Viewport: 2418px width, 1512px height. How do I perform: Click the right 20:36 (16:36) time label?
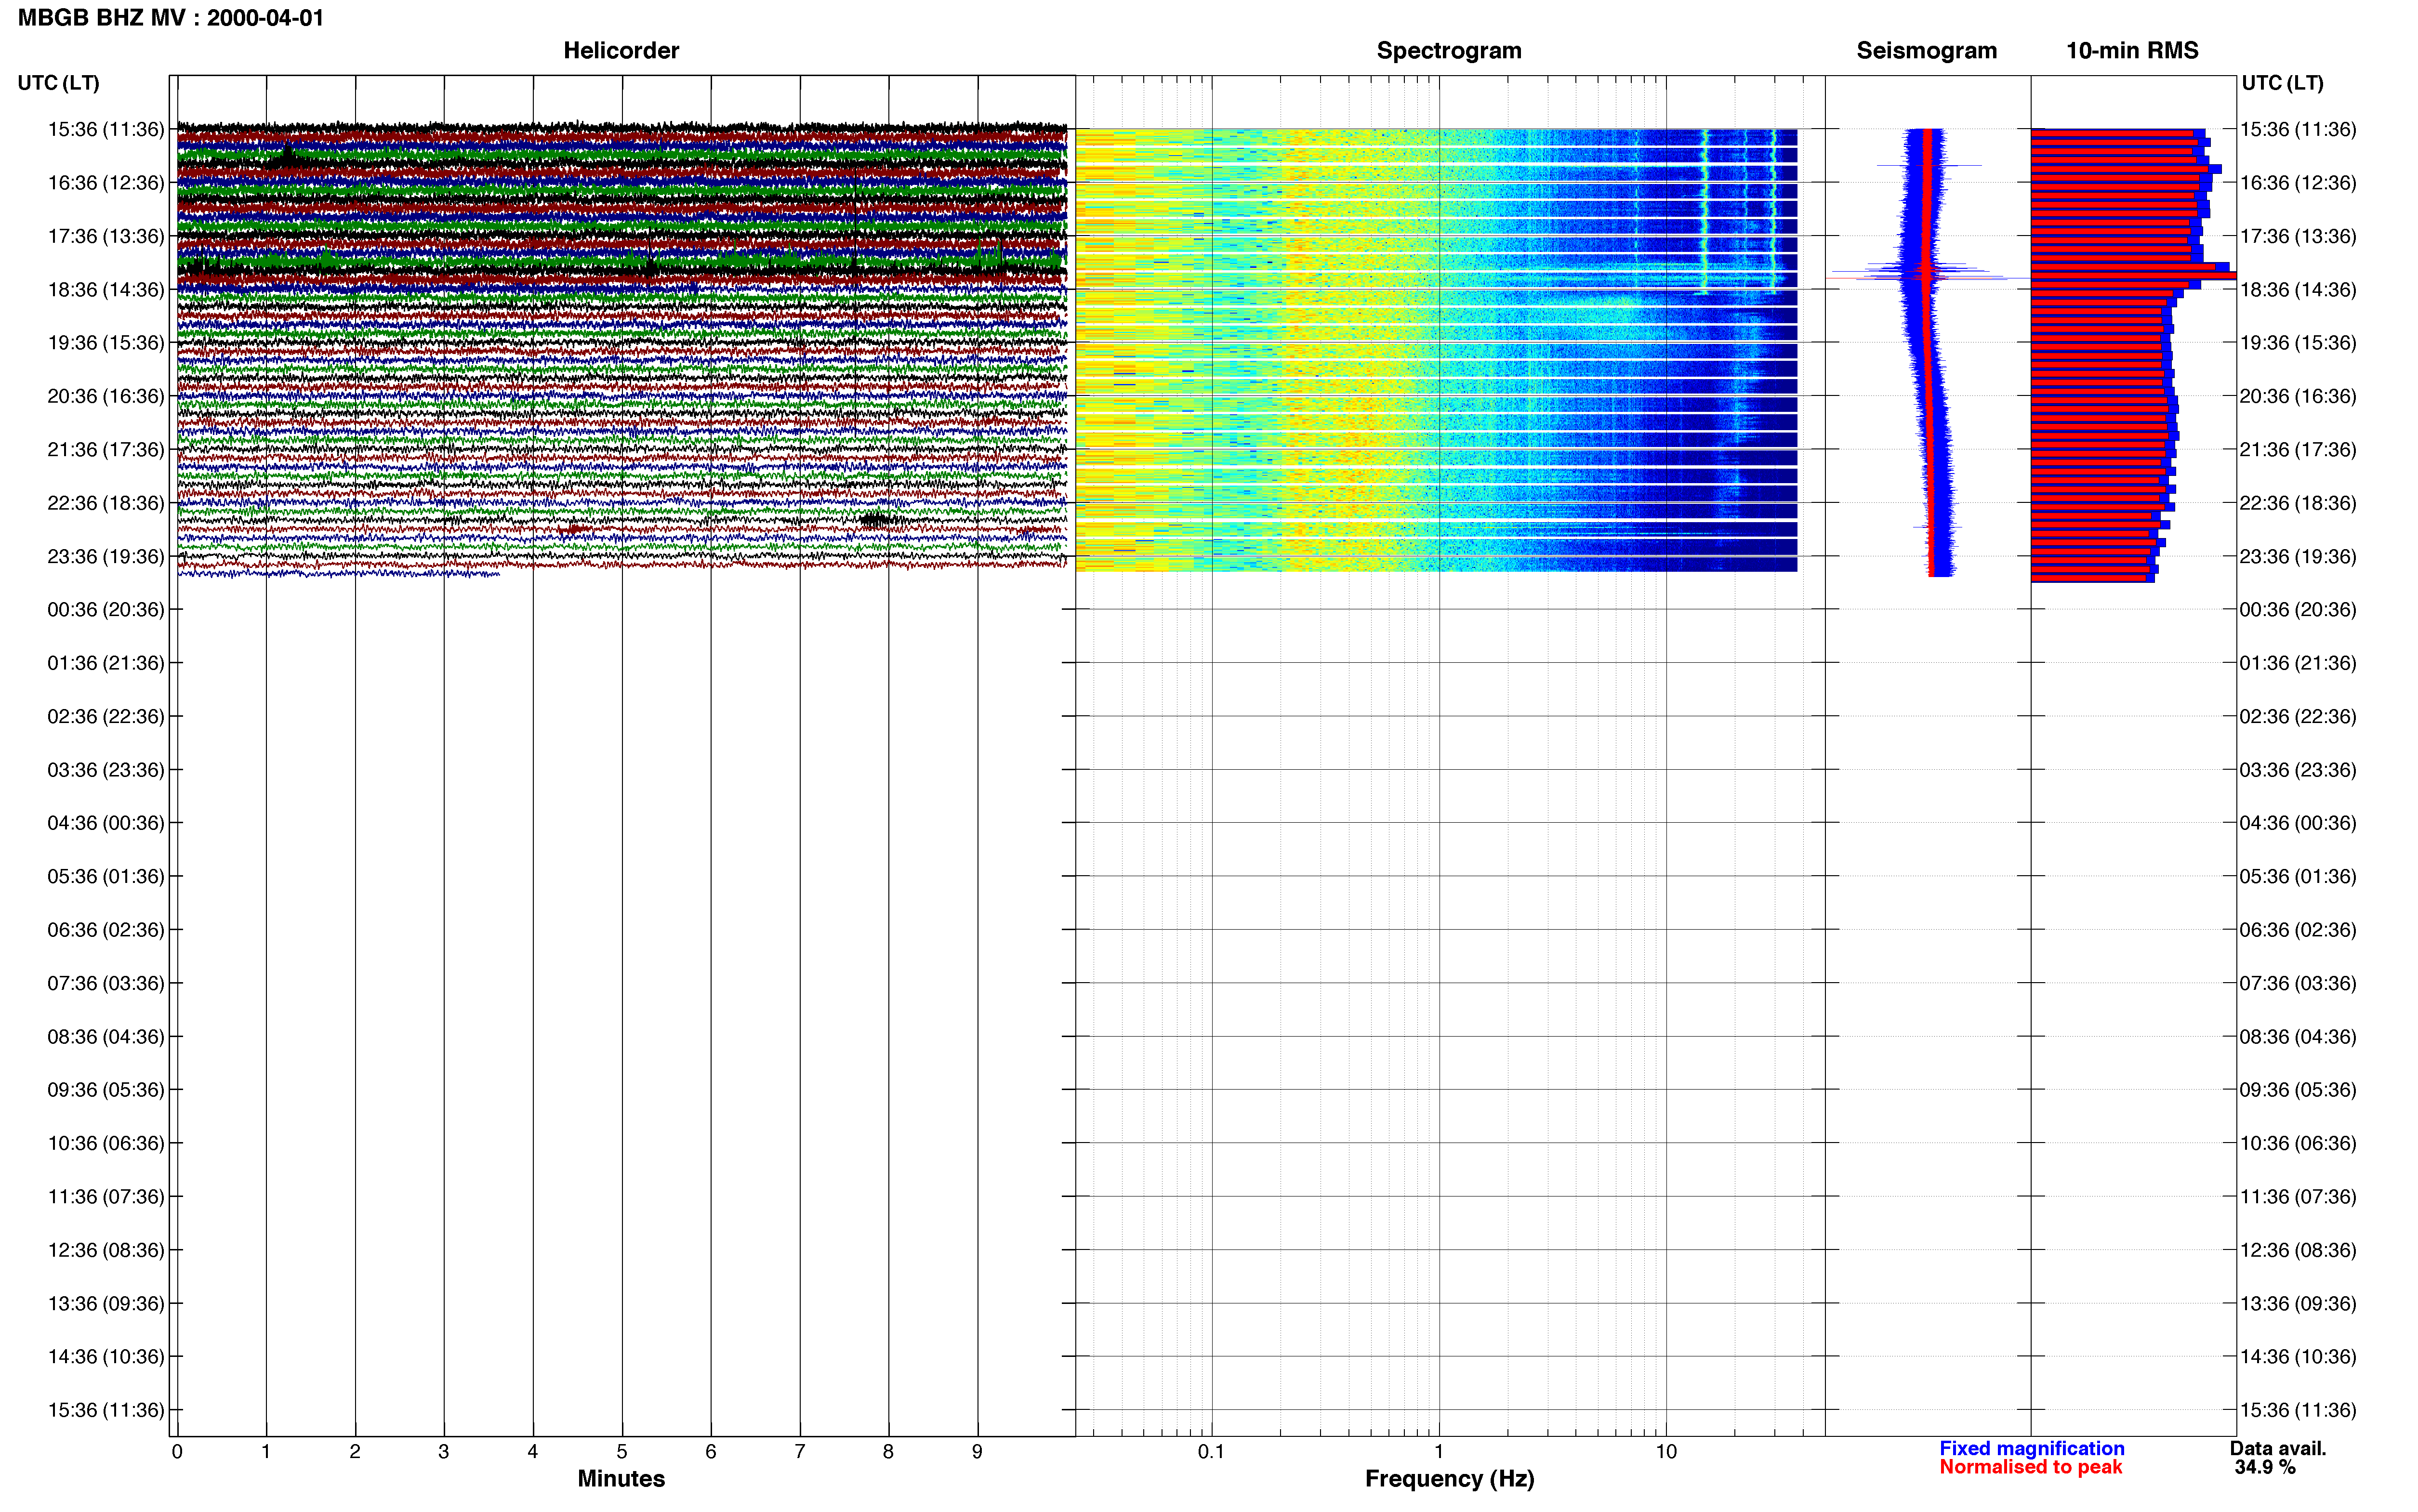(2298, 396)
